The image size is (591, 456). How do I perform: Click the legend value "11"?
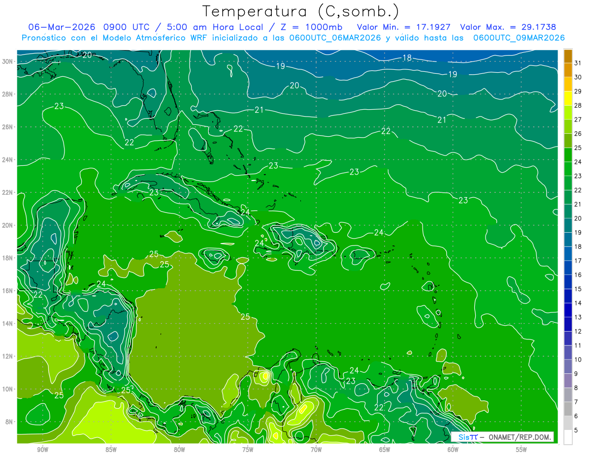[579, 346]
